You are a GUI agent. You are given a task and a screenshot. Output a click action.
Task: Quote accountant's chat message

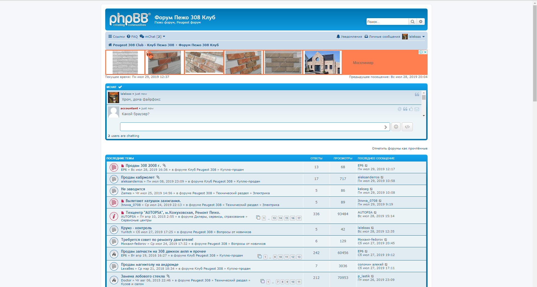[405, 109]
